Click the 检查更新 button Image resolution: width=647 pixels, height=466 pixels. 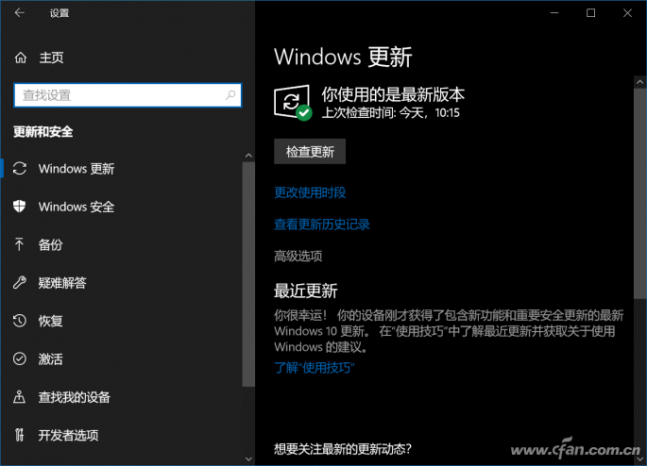pos(310,152)
